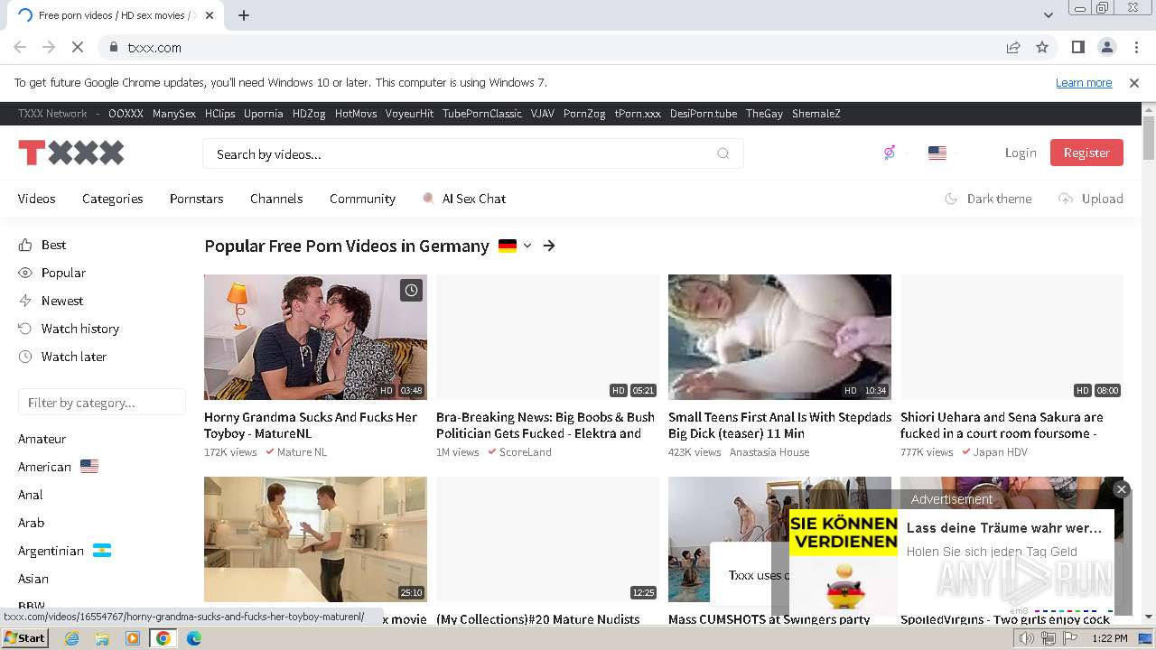
Task: Open the Videos menu item
Action: 37,199
